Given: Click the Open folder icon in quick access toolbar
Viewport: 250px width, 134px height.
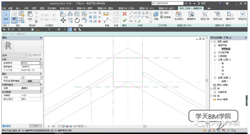Looking at the screenshot, I should pyautogui.click(x=4, y=29).
